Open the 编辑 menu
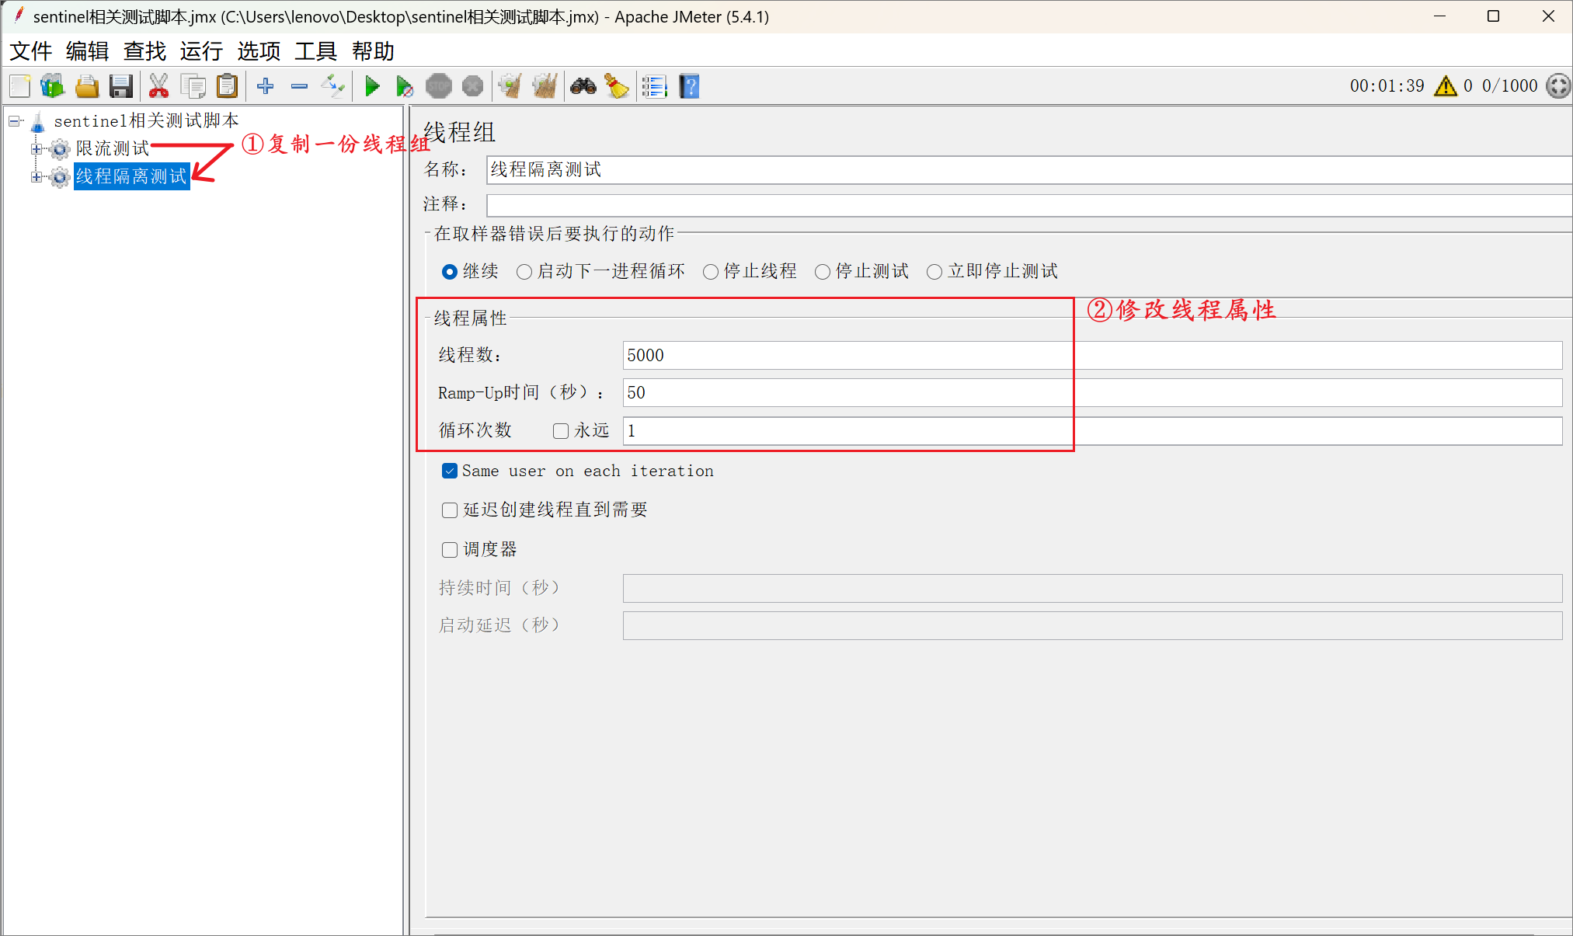Image resolution: width=1573 pixels, height=936 pixels. [x=87, y=51]
